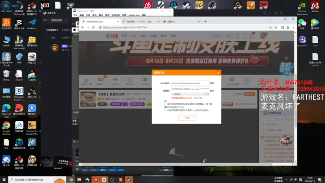Click the search magnifier in Douyu header
Screen dimensions: 325x183
coord(229,36)
